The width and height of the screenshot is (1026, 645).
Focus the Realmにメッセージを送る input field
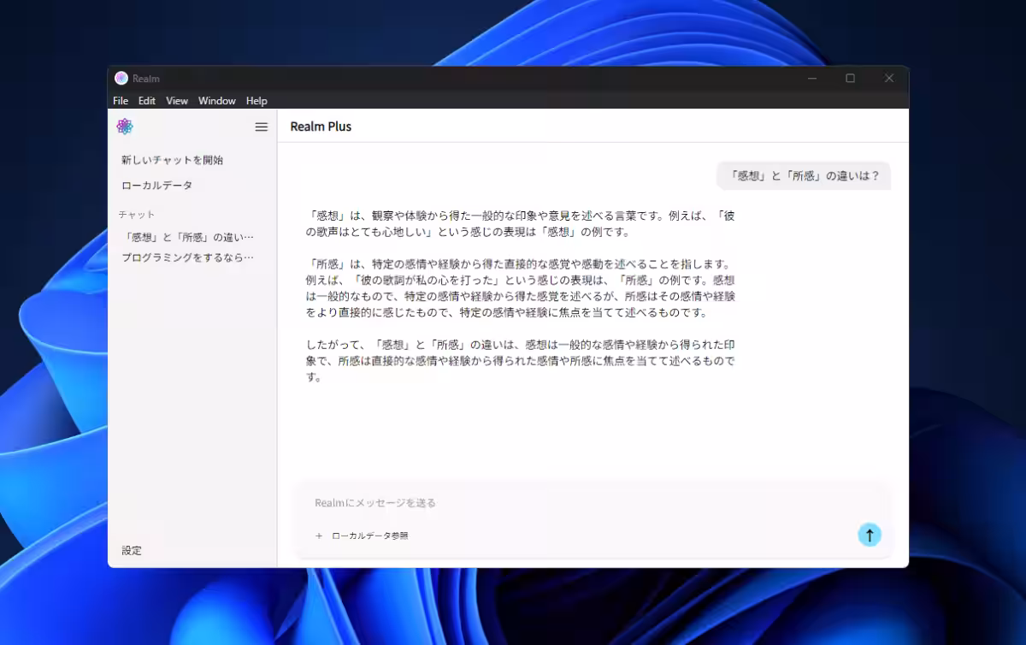[x=581, y=503]
